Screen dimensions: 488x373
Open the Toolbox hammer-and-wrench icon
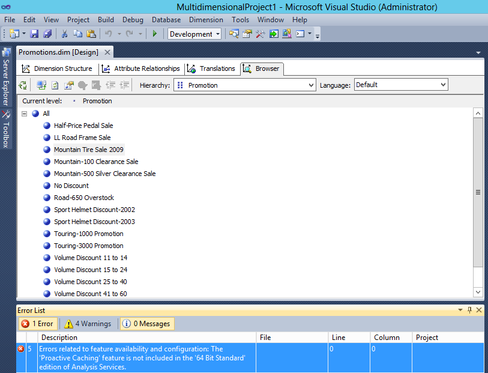coord(261,34)
